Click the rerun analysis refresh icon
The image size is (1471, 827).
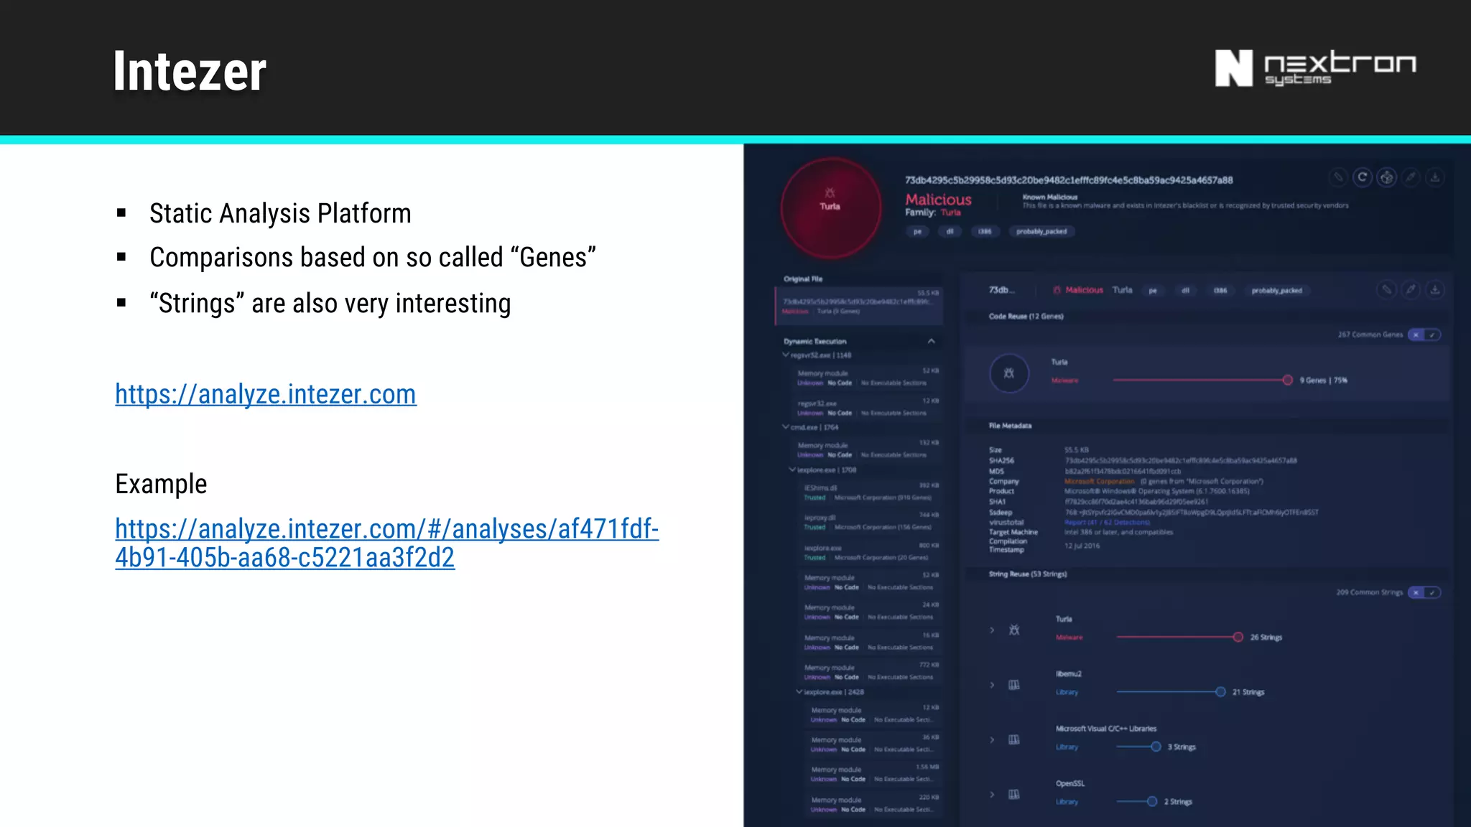point(1363,177)
